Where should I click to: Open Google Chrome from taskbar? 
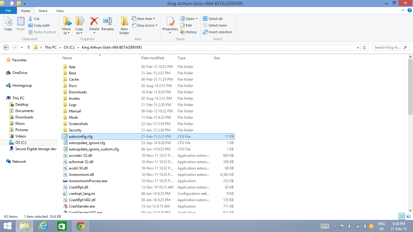click(80, 226)
